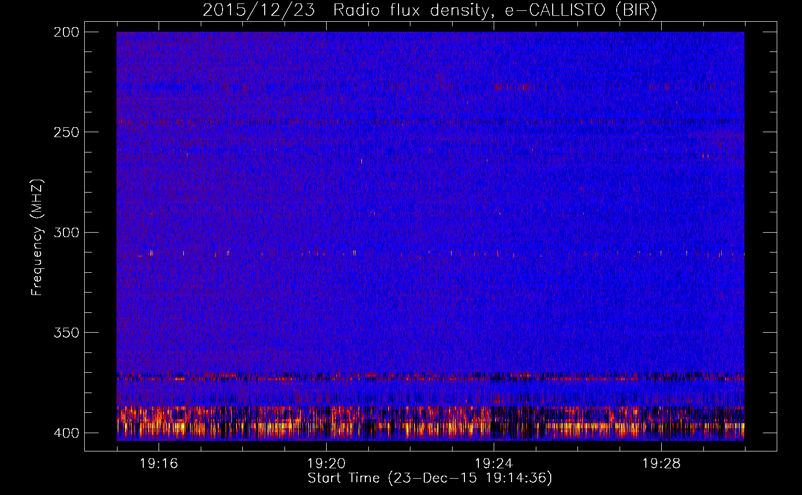Click the 'Start Time (23-Dec-15 19:14:36)' label
This screenshot has width=802, height=495.
(x=430, y=478)
